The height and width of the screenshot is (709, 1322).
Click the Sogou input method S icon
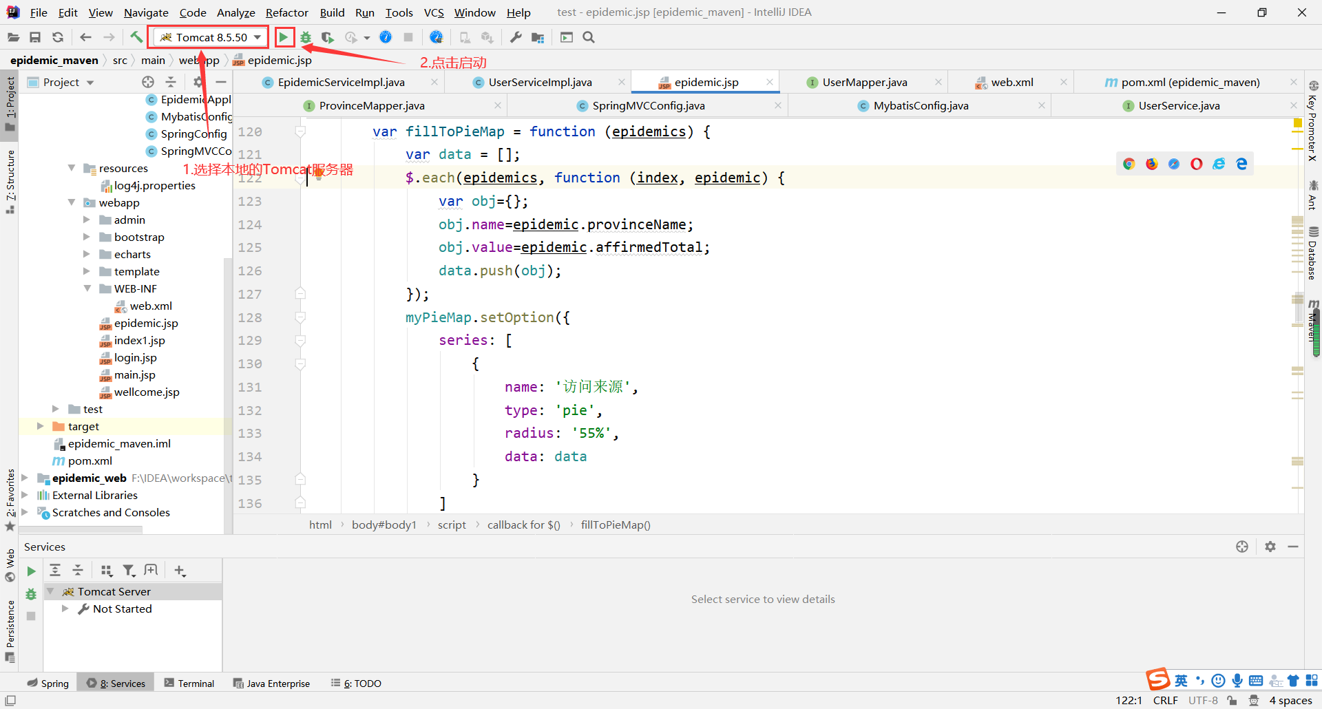tap(1158, 679)
